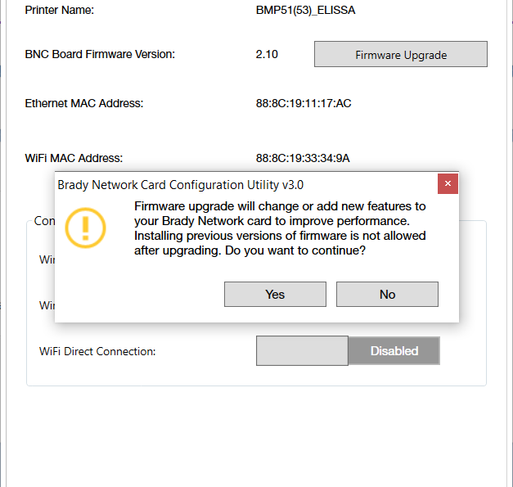
Task: Click the WiFi MAC Address label
Action: coord(74,158)
